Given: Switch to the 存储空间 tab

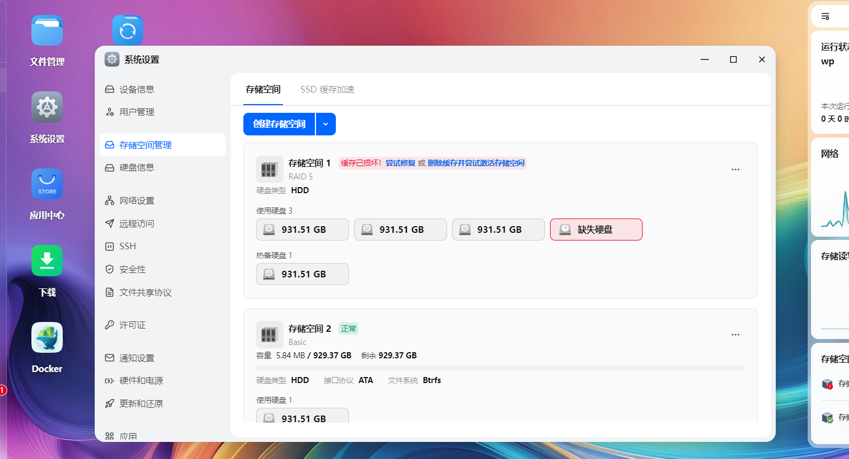Looking at the screenshot, I should click(x=263, y=89).
